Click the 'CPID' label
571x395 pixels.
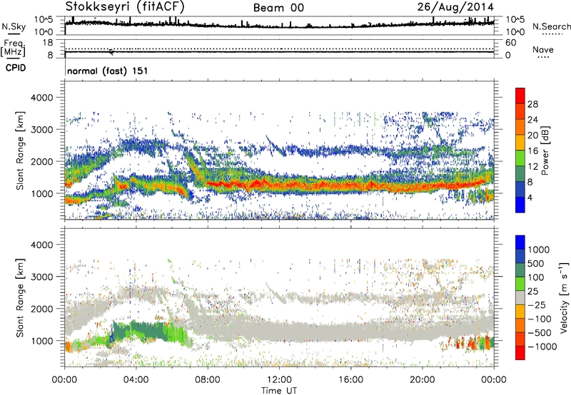pyautogui.click(x=16, y=68)
